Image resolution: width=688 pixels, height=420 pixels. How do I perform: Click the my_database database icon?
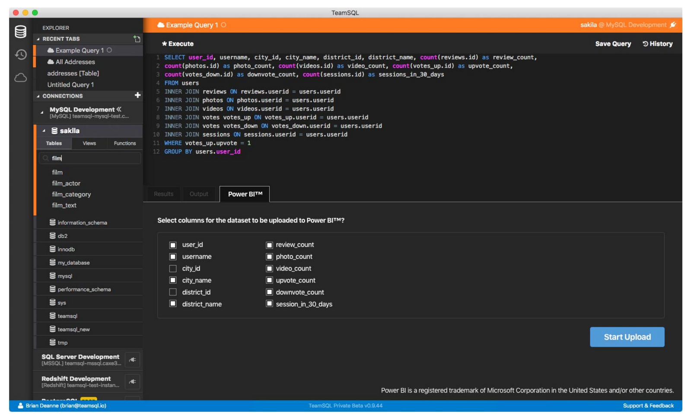[52, 262]
